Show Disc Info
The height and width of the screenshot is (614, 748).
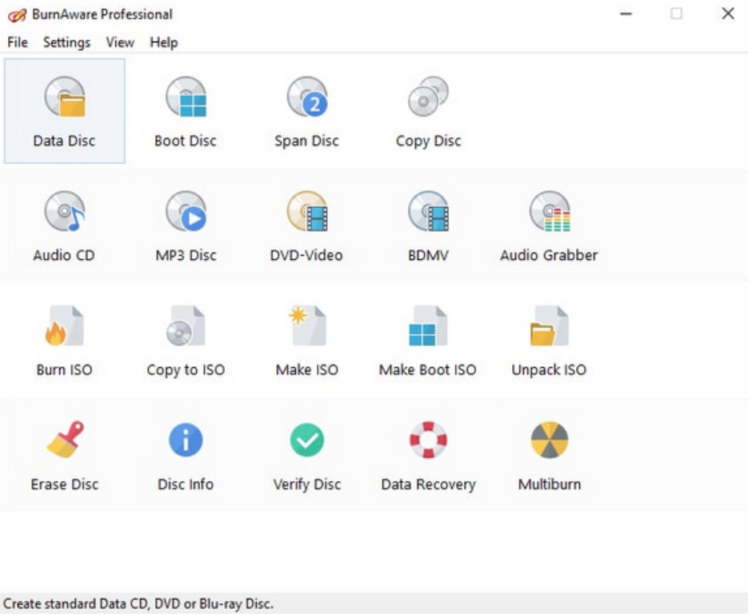pos(186,455)
